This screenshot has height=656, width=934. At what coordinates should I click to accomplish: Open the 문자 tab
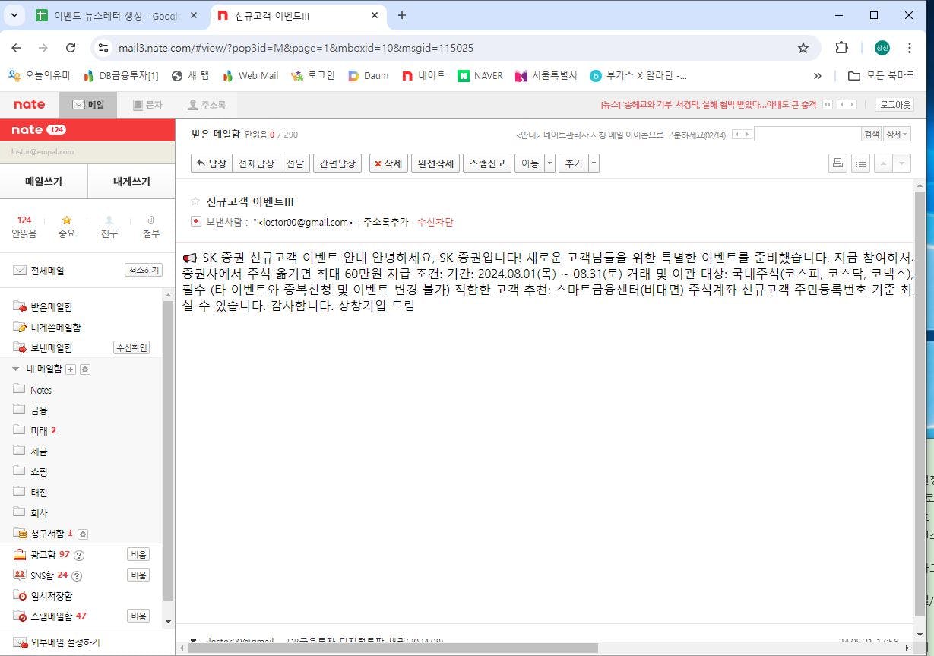pyautogui.click(x=147, y=105)
